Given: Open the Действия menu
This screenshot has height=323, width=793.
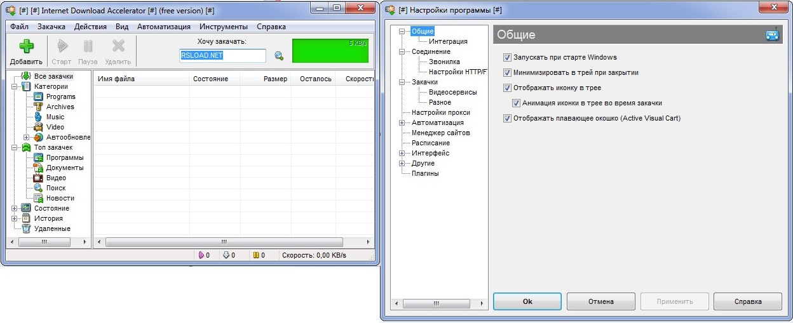Looking at the screenshot, I should pos(90,27).
